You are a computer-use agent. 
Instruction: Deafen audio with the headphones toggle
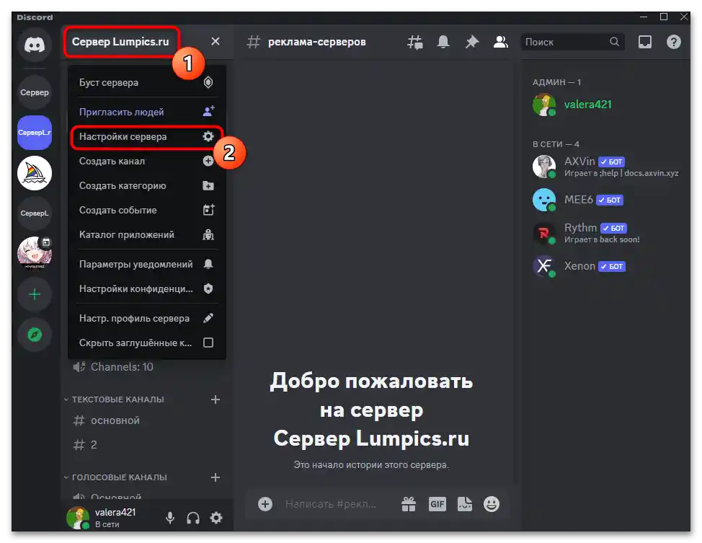click(192, 518)
